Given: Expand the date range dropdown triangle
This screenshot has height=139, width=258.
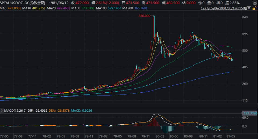Looking at the screenshot, I should (x=249, y=8).
